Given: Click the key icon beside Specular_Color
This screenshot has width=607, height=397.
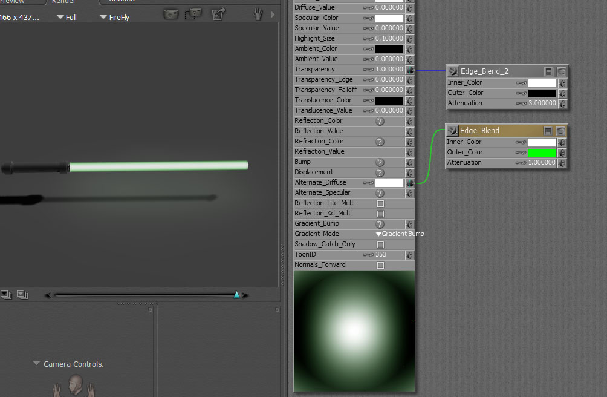Looking at the screenshot, I should pos(368,18).
